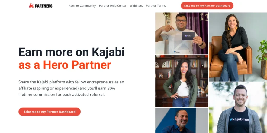Screen dimensions: 267x133
Task: Click the PARTNERS wordmark text in header
Action: click(x=44, y=6)
